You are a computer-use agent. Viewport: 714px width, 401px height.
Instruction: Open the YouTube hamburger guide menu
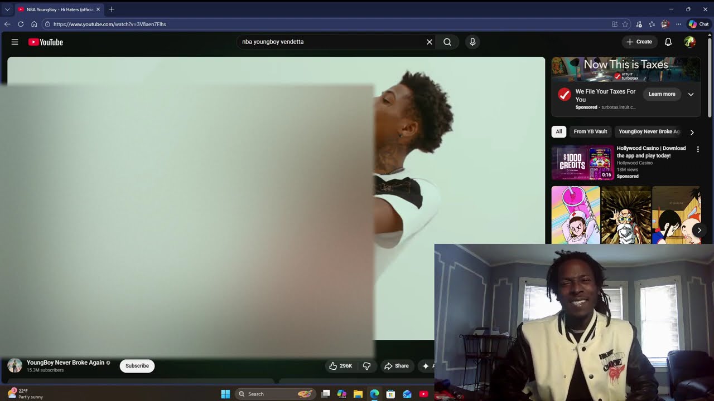[x=15, y=42]
